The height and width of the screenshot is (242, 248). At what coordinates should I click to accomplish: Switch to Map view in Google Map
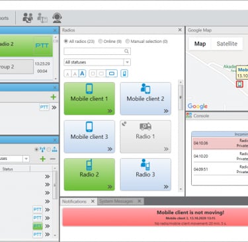(x=200, y=44)
